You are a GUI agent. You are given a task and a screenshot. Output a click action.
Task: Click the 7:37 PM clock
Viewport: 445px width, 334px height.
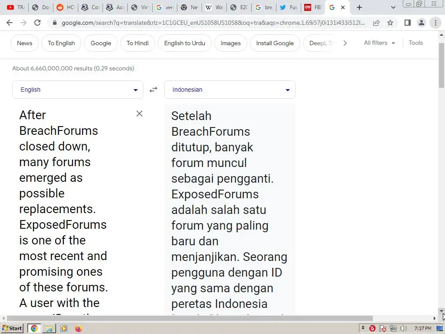pyautogui.click(x=422, y=328)
